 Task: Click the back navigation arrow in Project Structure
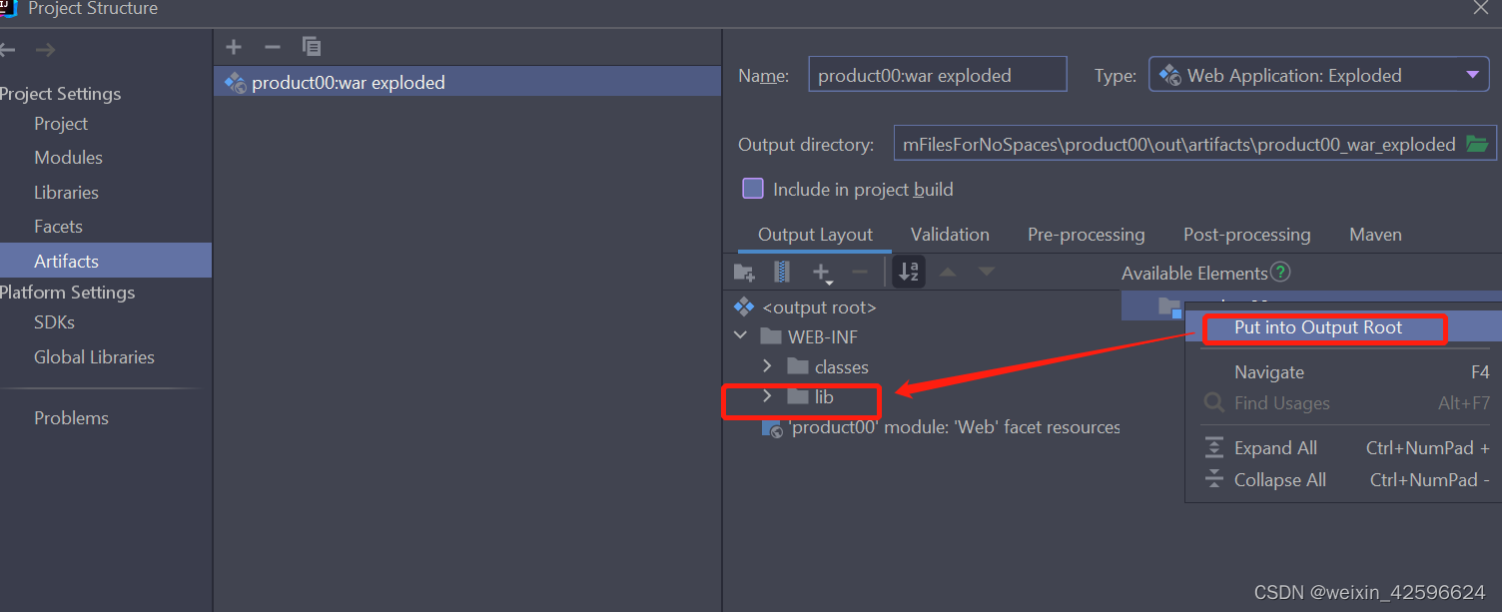[10, 49]
